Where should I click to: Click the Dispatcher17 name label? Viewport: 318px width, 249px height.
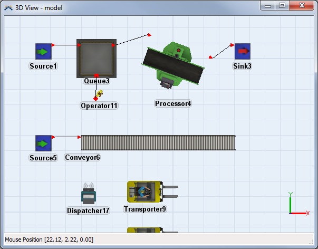(88, 210)
